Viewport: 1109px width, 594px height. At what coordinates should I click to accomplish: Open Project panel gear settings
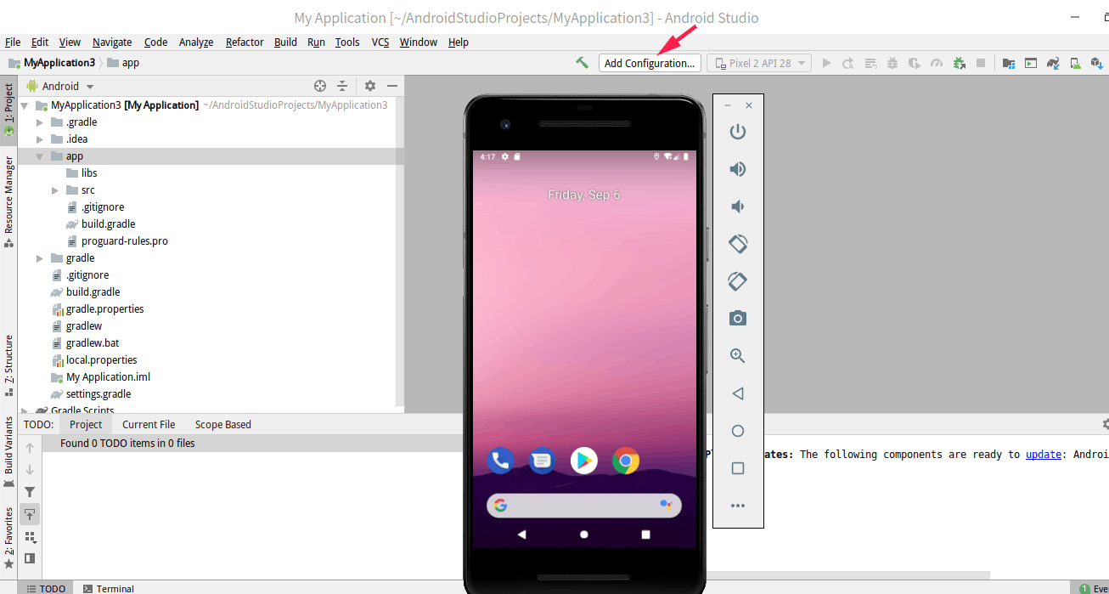pos(369,86)
